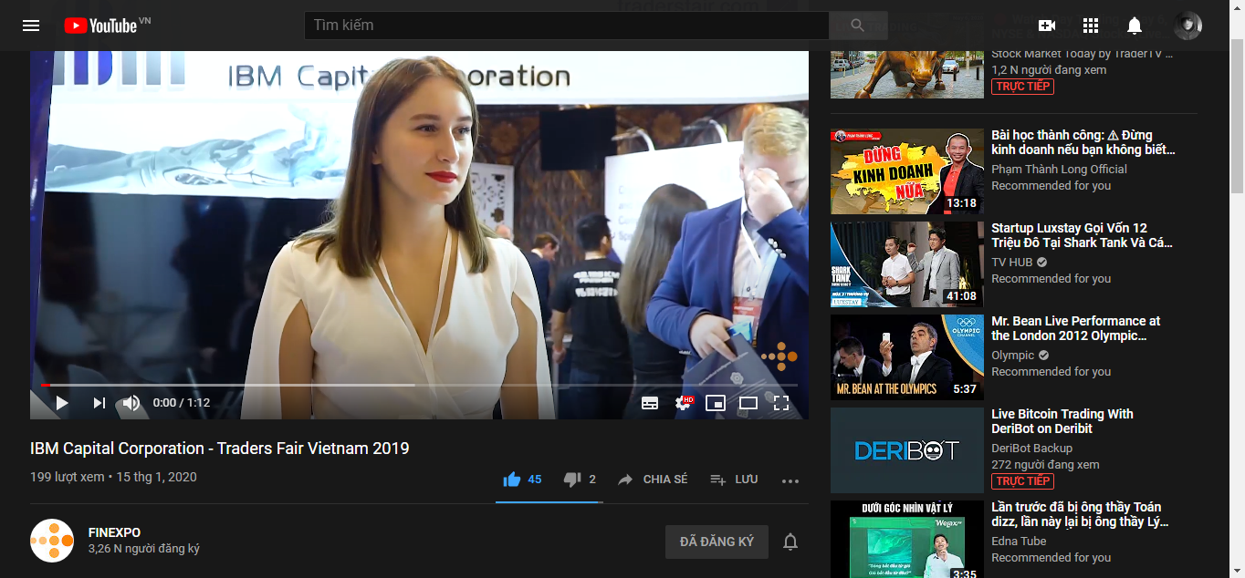This screenshot has width=1245, height=578.
Task: Toggle channel notification bell for FINEXPO
Action: point(790,542)
